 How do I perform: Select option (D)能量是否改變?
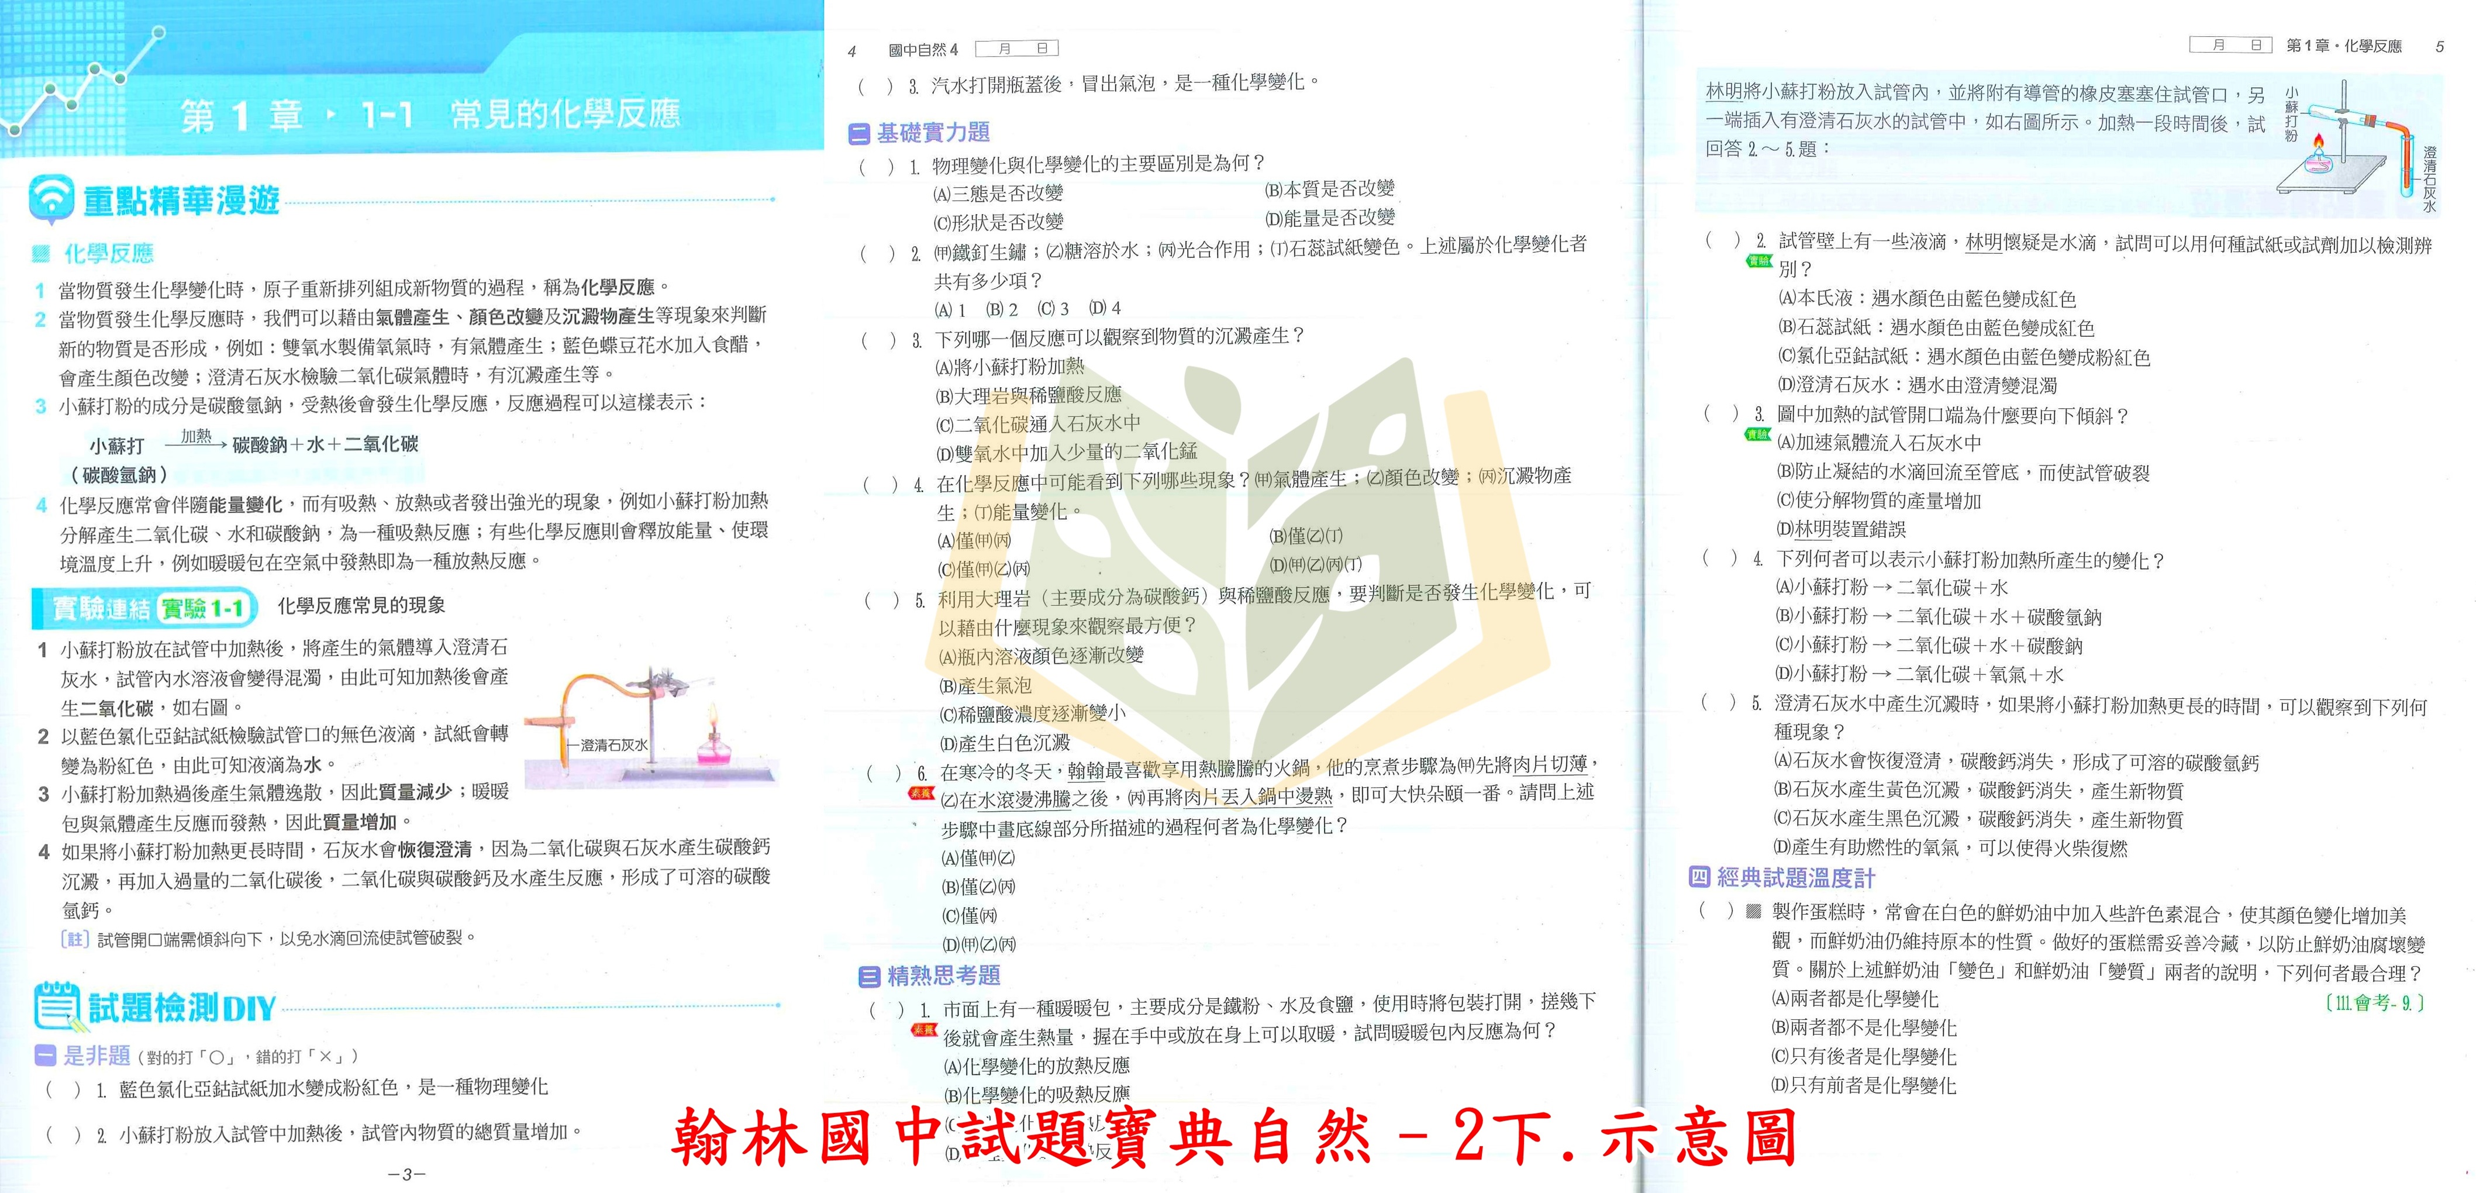(x=1330, y=218)
